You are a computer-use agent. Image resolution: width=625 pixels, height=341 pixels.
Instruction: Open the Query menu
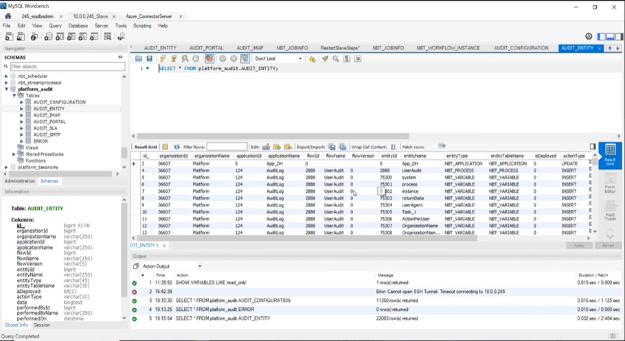point(55,25)
